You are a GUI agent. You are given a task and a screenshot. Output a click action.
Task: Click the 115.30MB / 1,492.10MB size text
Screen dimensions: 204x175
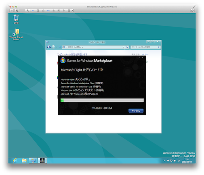[102, 108]
